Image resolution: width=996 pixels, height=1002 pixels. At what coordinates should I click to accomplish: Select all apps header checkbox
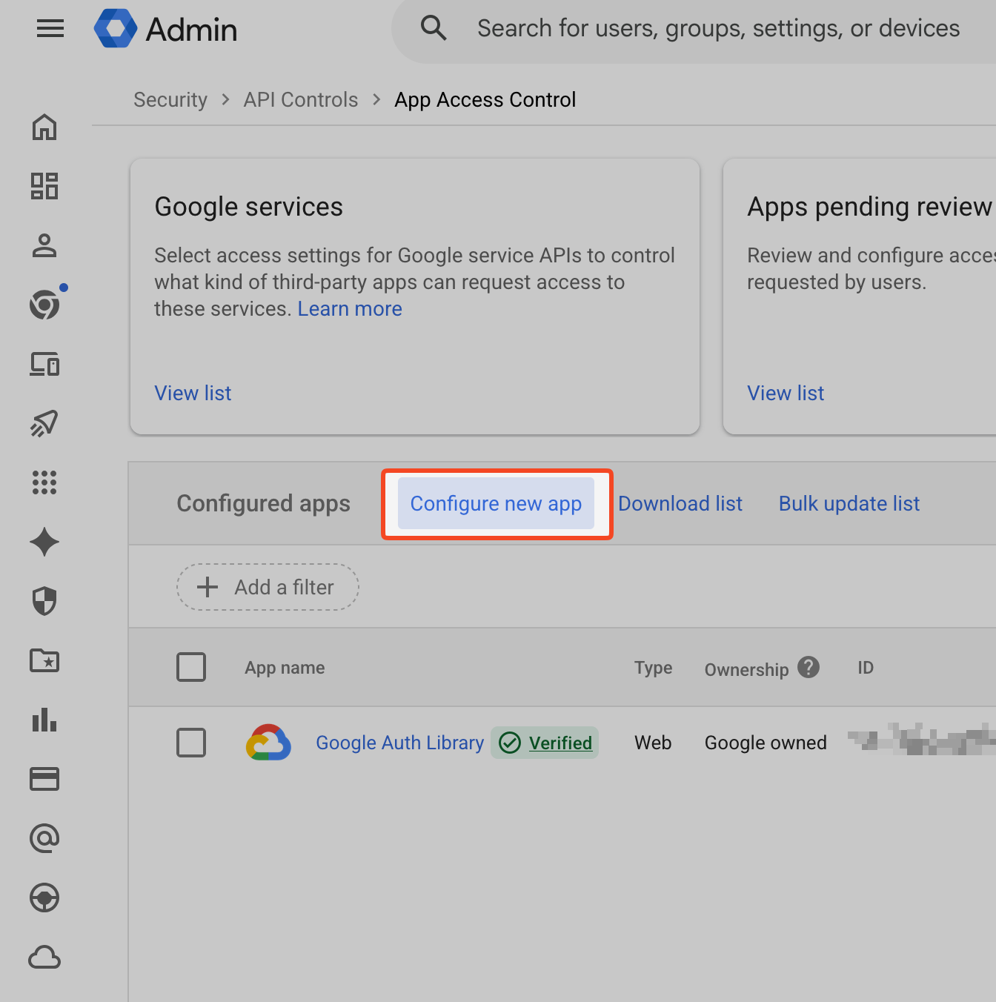tap(191, 667)
